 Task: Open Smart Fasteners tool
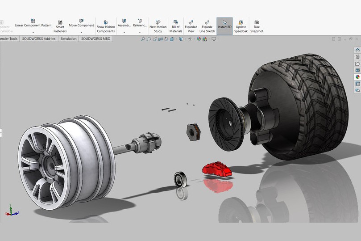[x=60, y=26]
